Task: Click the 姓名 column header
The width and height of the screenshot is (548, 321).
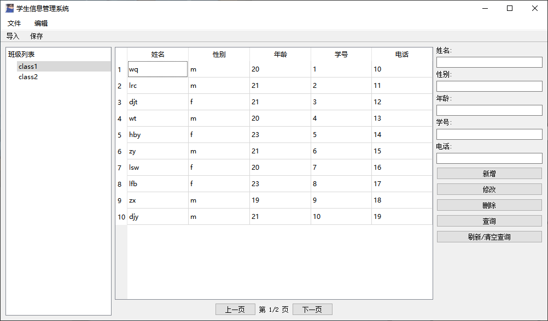Action: coord(158,55)
